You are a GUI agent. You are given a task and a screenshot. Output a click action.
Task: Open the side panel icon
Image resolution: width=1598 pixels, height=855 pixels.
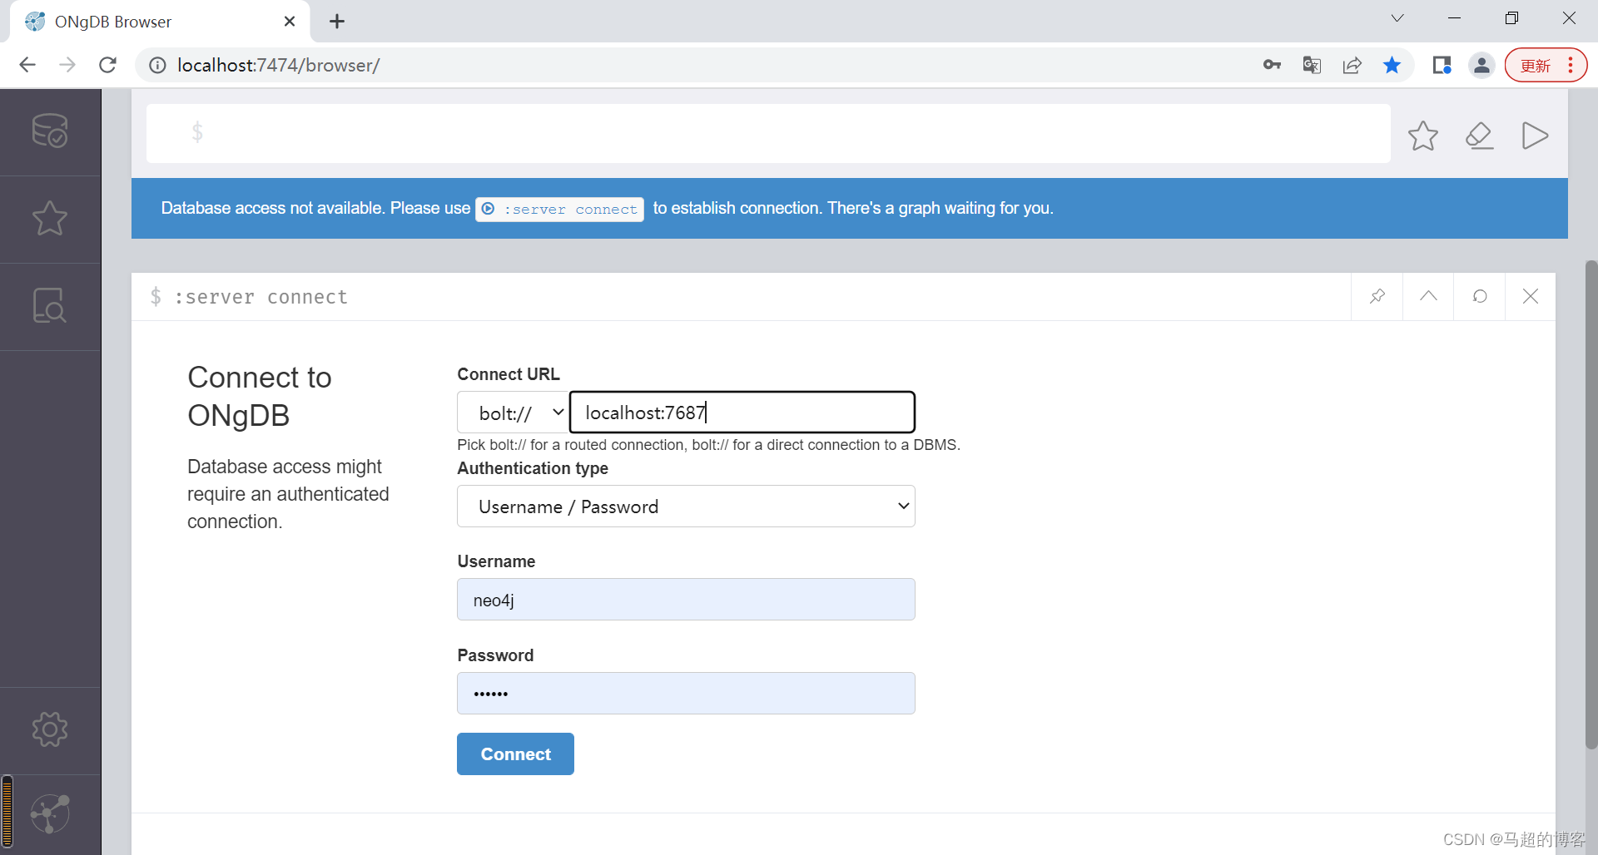coord(1442,65)
